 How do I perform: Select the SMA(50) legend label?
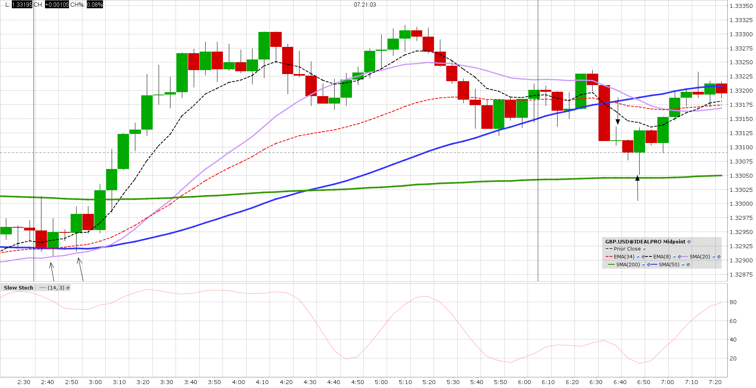[x=669, y=265]
